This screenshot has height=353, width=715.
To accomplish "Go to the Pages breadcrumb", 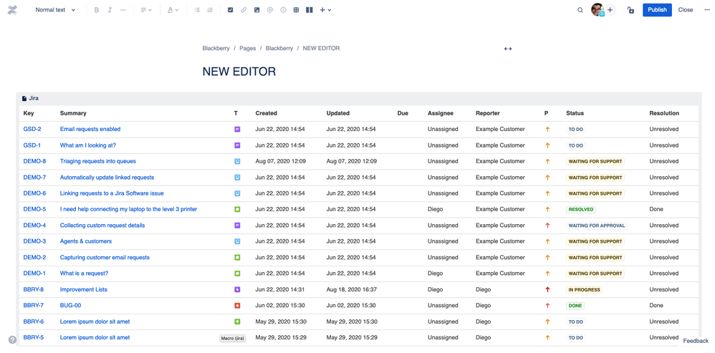I will pos(248,48).
